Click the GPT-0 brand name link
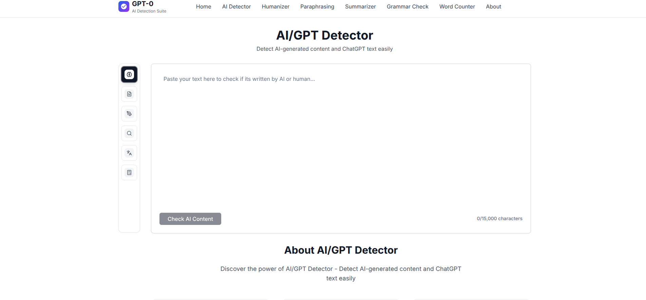 [142, 4]
